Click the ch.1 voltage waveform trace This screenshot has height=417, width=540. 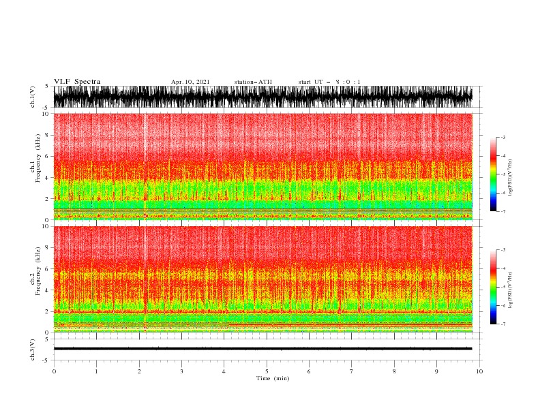[262, 97]
